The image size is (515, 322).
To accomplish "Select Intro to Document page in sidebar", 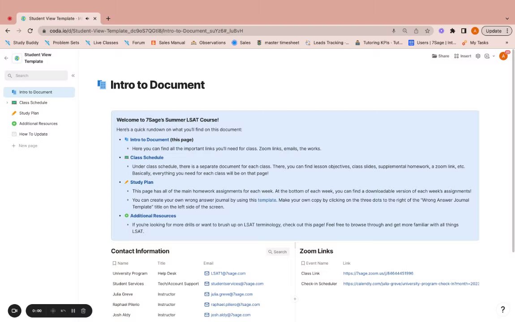I will point(39,92).
